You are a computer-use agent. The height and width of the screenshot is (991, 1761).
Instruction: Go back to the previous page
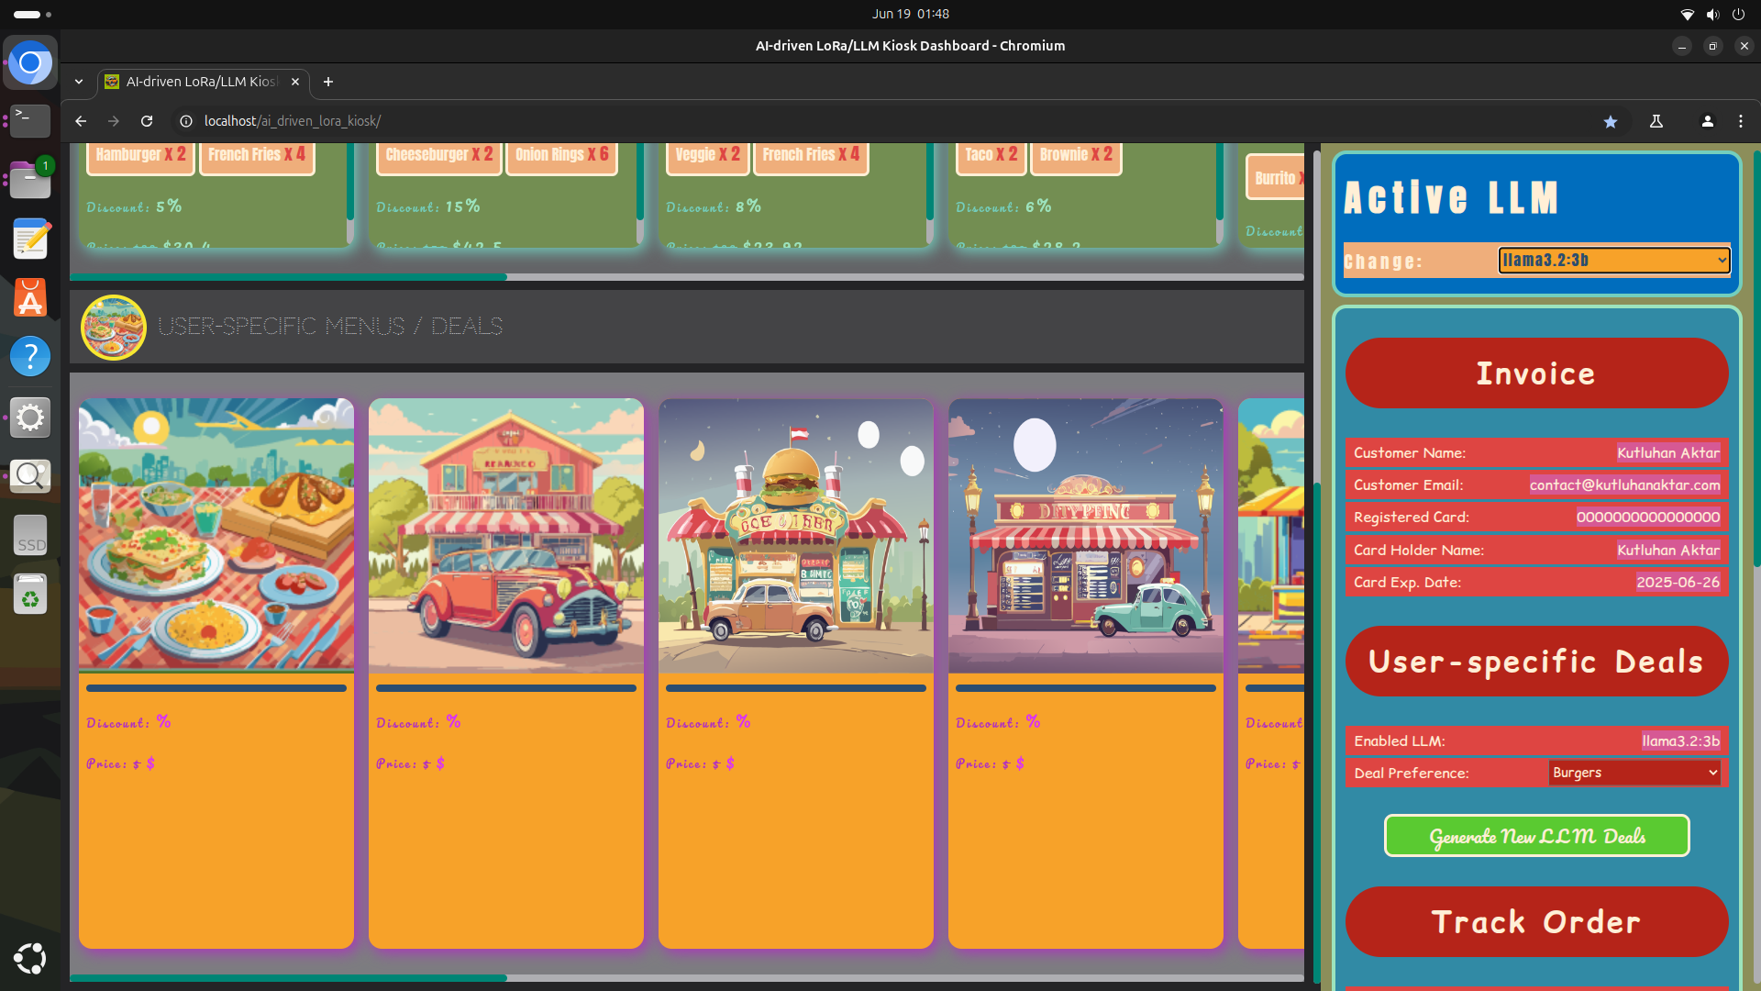point(81,121)
